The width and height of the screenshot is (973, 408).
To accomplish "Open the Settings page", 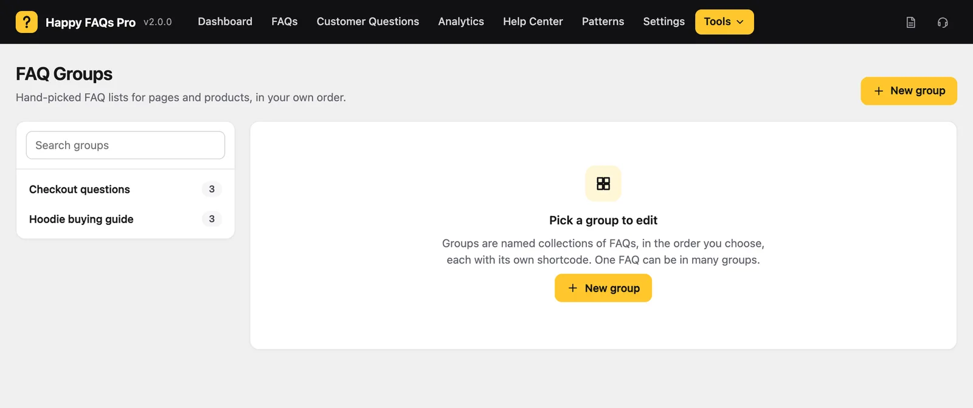I will tap(664, 22).
